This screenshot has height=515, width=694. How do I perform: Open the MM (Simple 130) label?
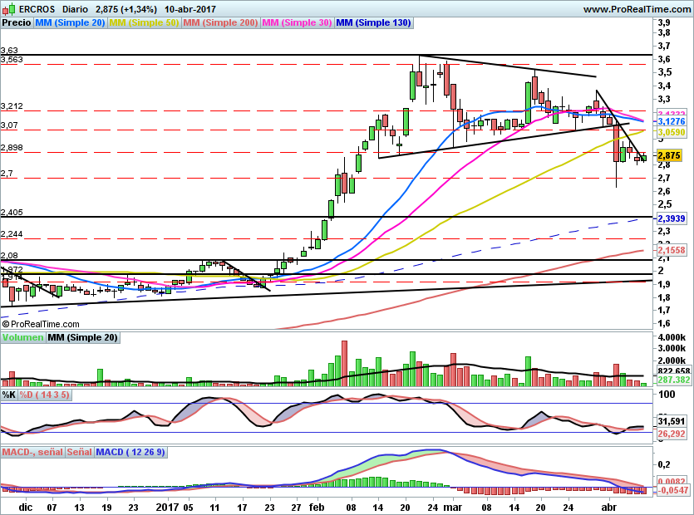(373, 23)
